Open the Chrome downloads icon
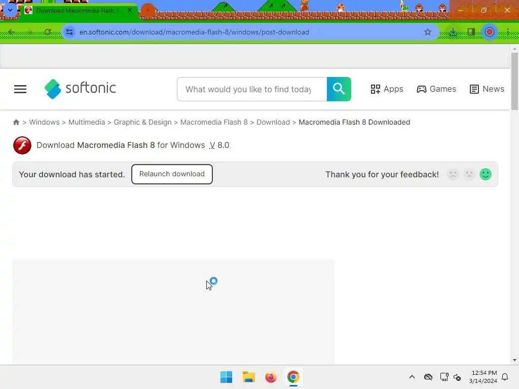Screen dimensions: 519x389 (x=453, y=32)
